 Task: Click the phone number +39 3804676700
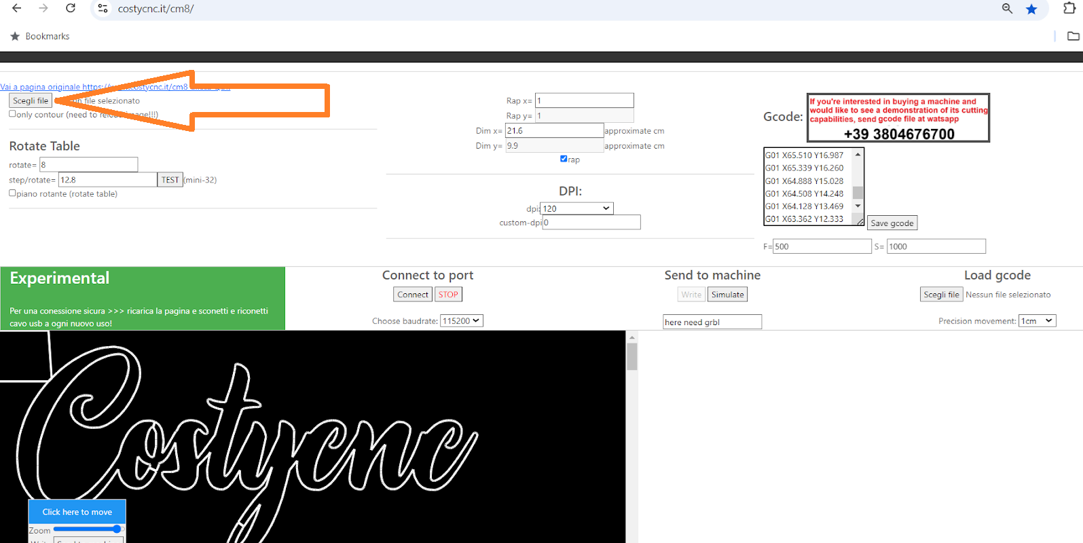coord(899,134)
